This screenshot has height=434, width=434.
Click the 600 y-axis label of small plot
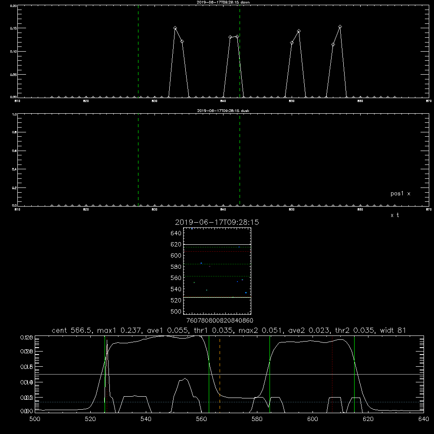pos(176,256)
